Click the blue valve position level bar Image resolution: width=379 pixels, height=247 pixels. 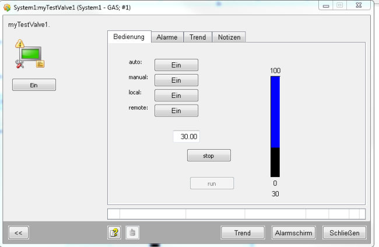[275, 111]
